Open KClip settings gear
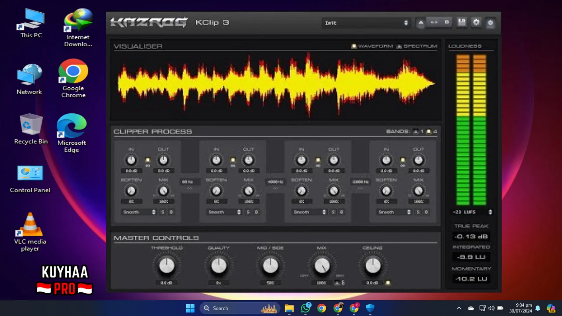This screenshot has width=562, height=316. [x=476, y=22]
